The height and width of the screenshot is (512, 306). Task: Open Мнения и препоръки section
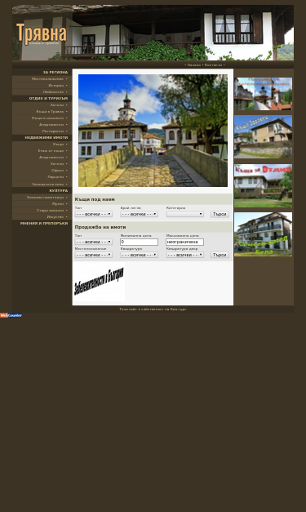pyautogui.click(x=44, y=224)
